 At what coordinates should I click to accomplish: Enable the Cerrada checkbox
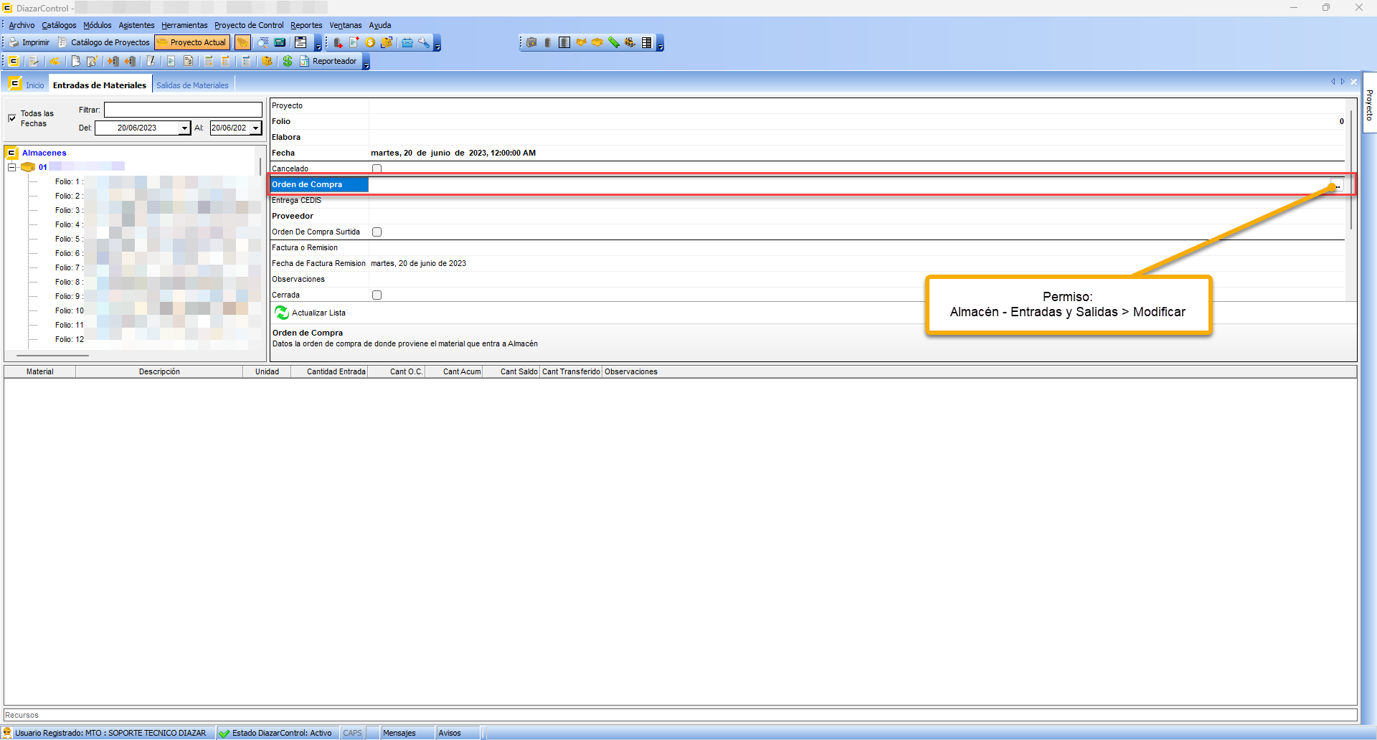click(377, 295)
